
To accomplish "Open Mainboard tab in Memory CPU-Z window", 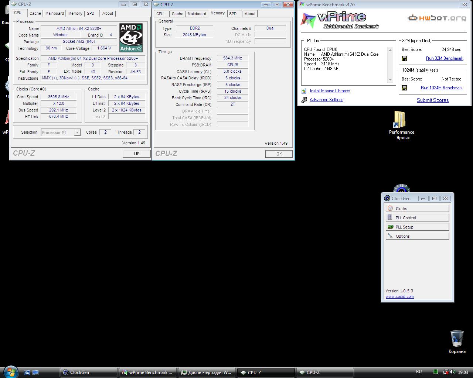I will [197, 14].
